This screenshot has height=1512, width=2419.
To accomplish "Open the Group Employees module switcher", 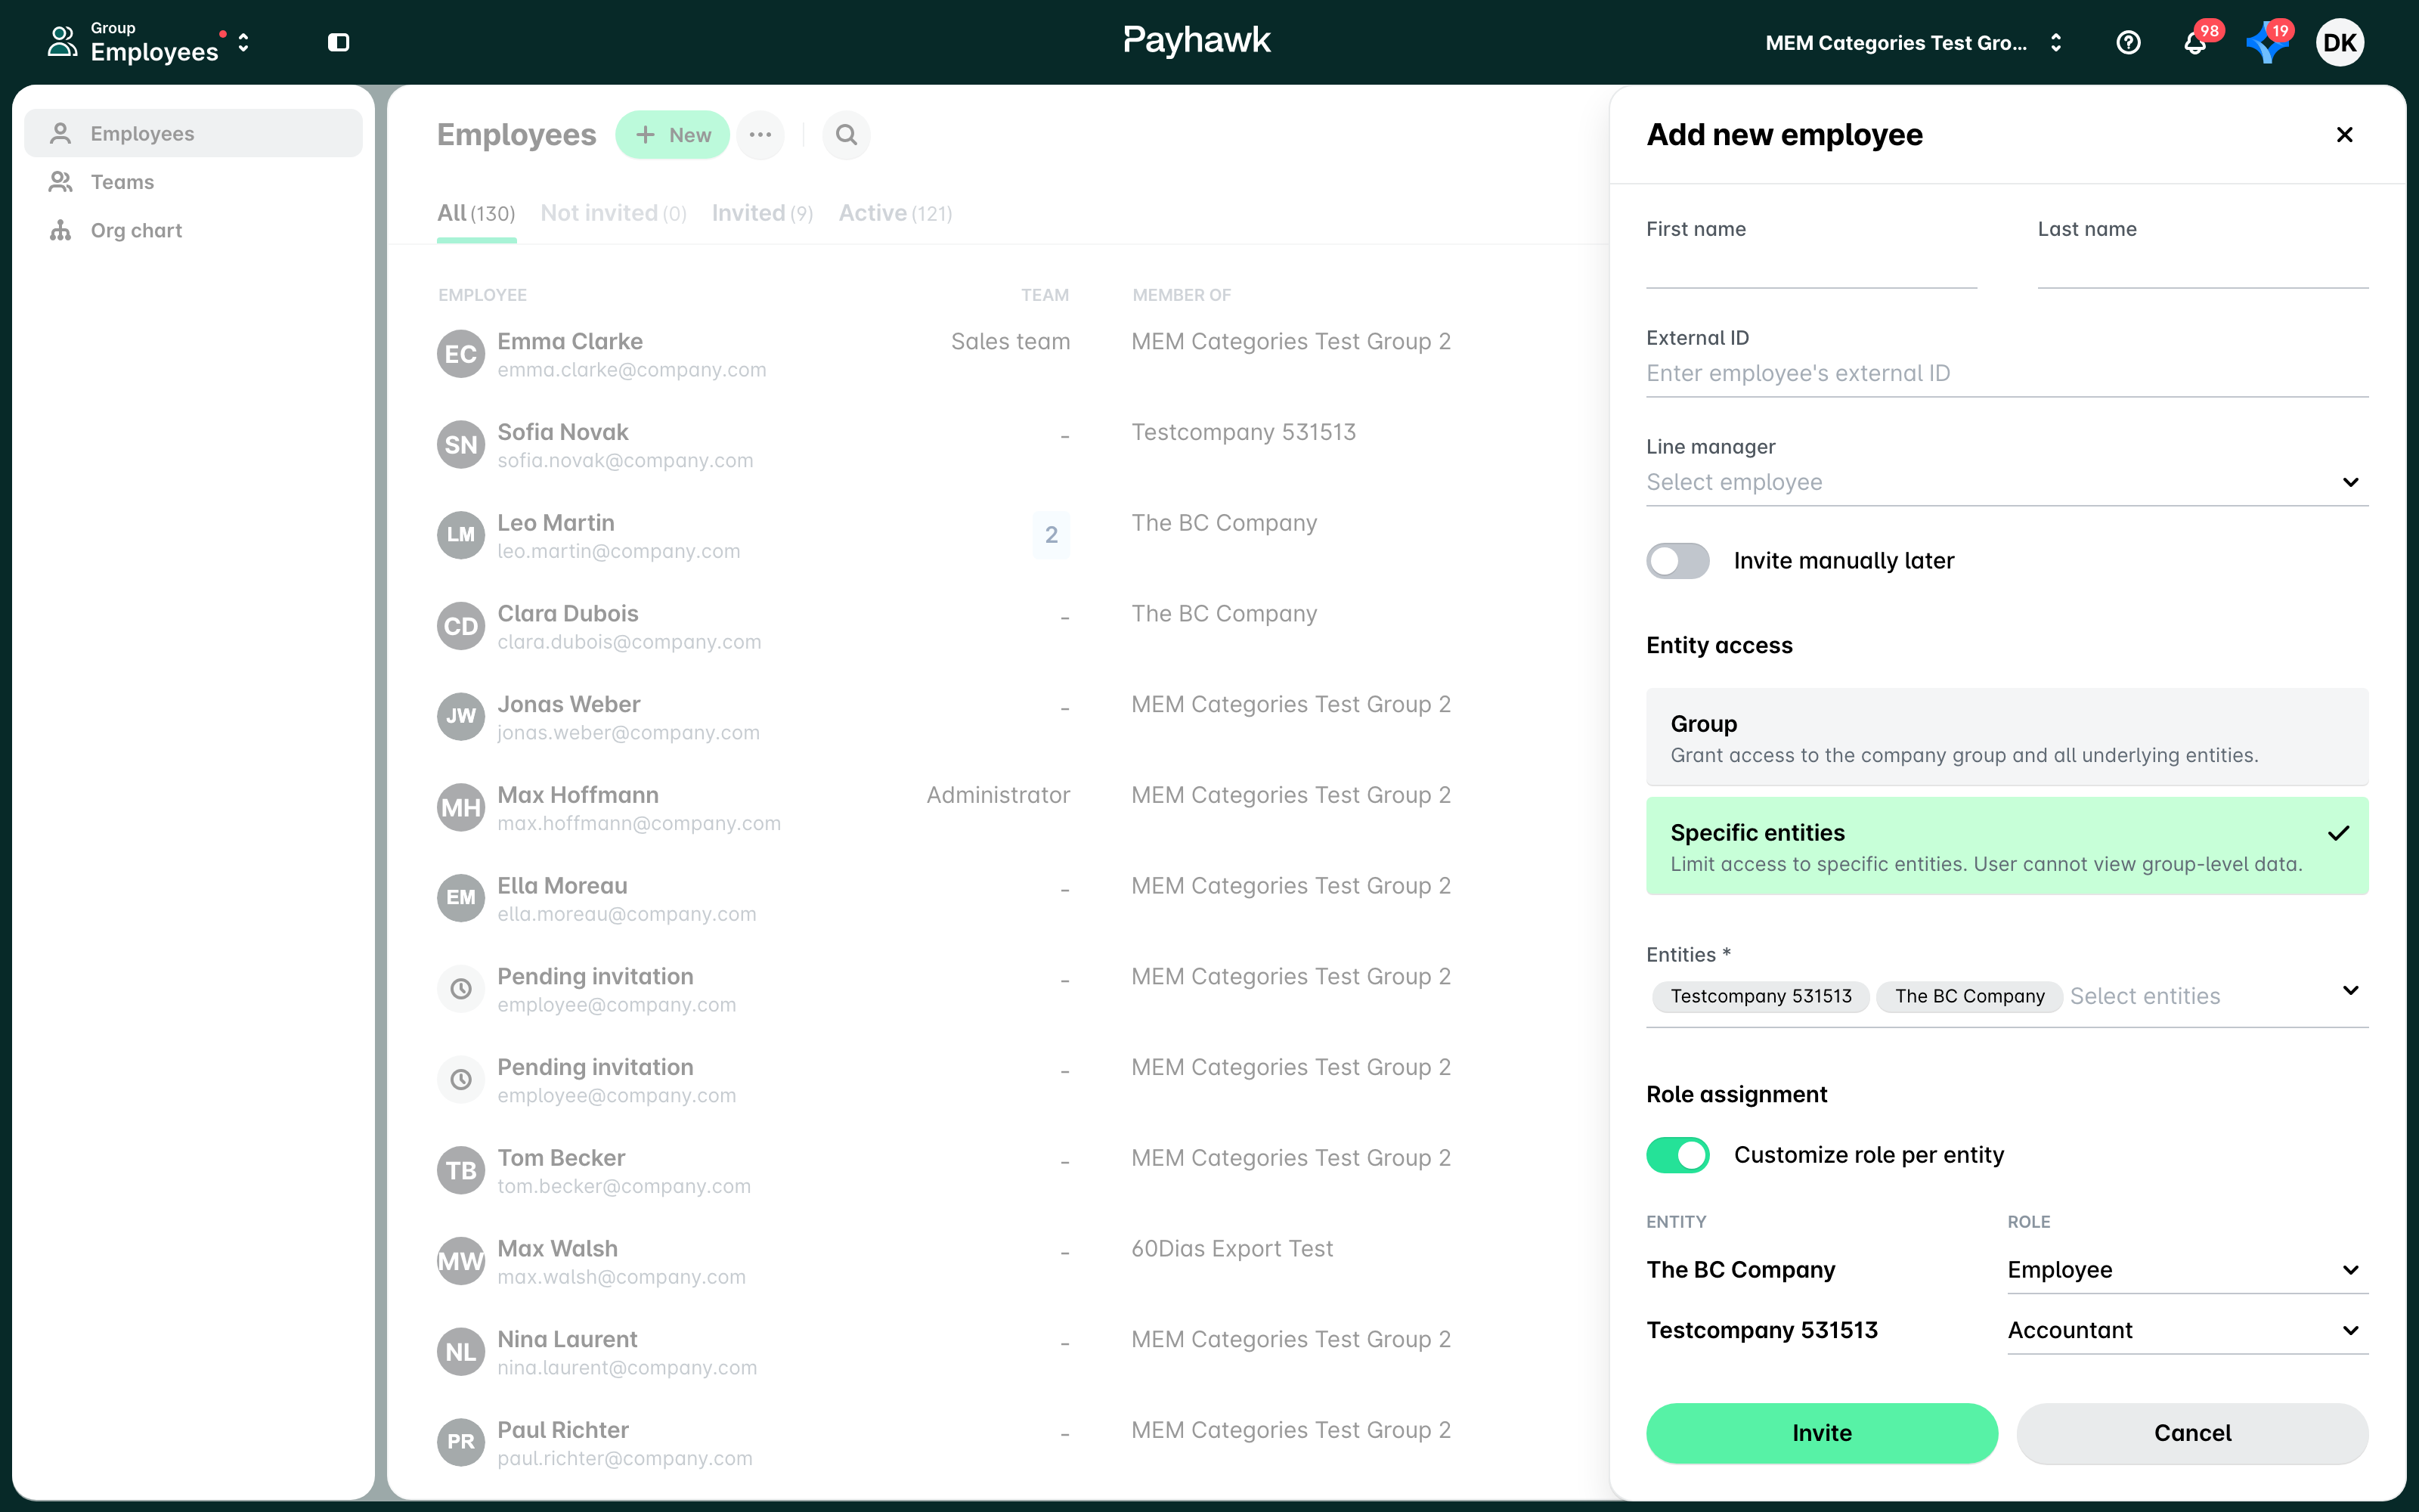I will coord(150,42).
